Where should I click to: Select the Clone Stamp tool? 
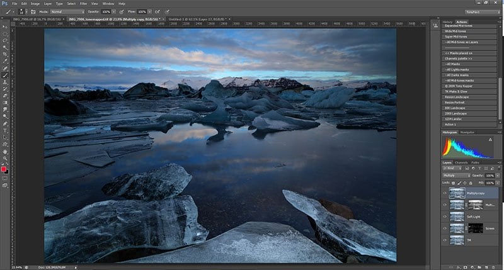5,82
